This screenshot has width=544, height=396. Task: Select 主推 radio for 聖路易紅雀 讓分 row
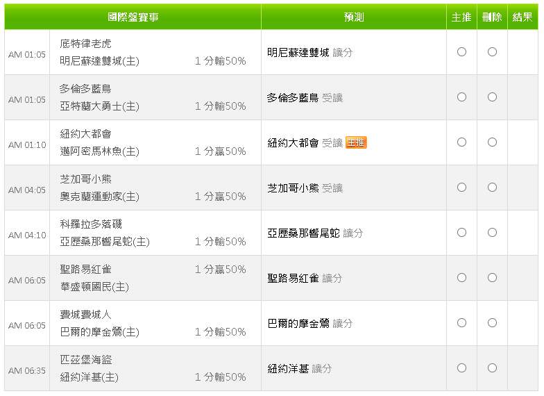pos(461,278)
